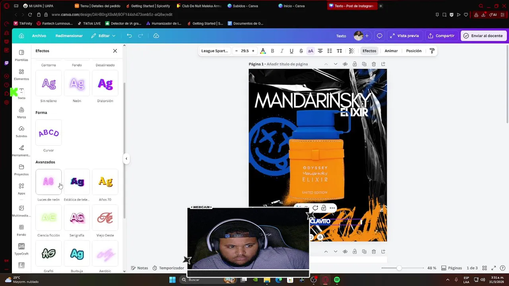Open the Apps sidebar panel
The image size is (509, 286).
coord(21,189)
